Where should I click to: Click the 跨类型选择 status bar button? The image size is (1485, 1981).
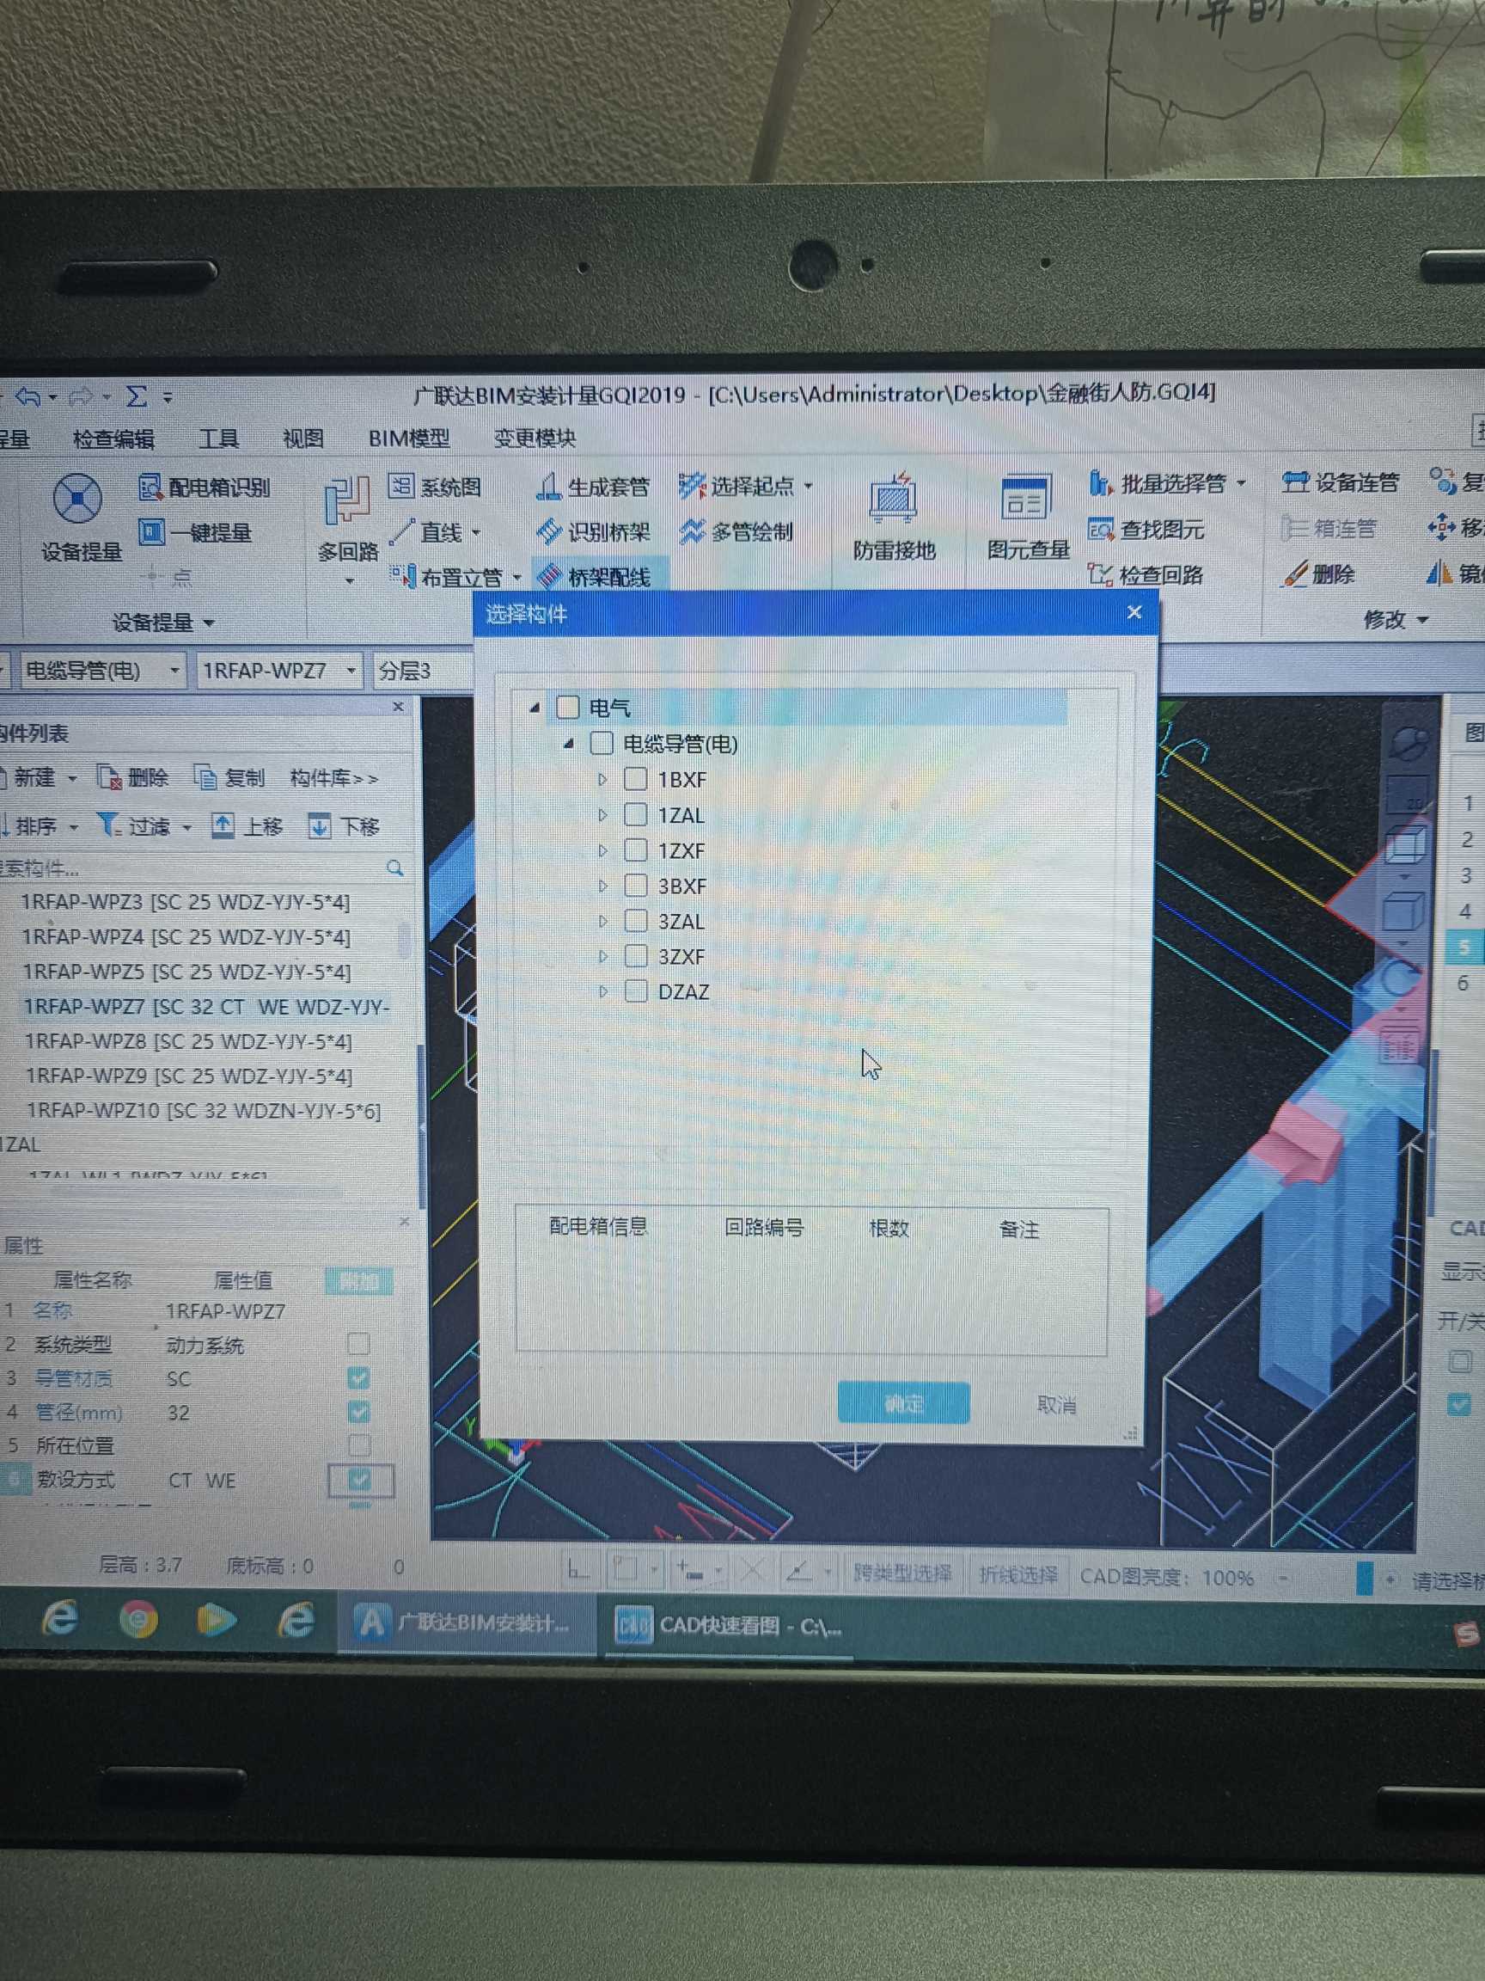pyautogui.click(x=901, y=1573)
